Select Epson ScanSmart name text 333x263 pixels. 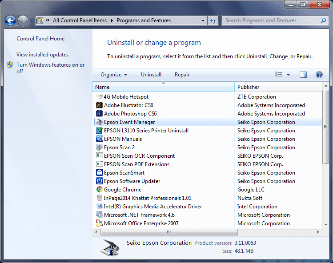(x=124, y=173)
